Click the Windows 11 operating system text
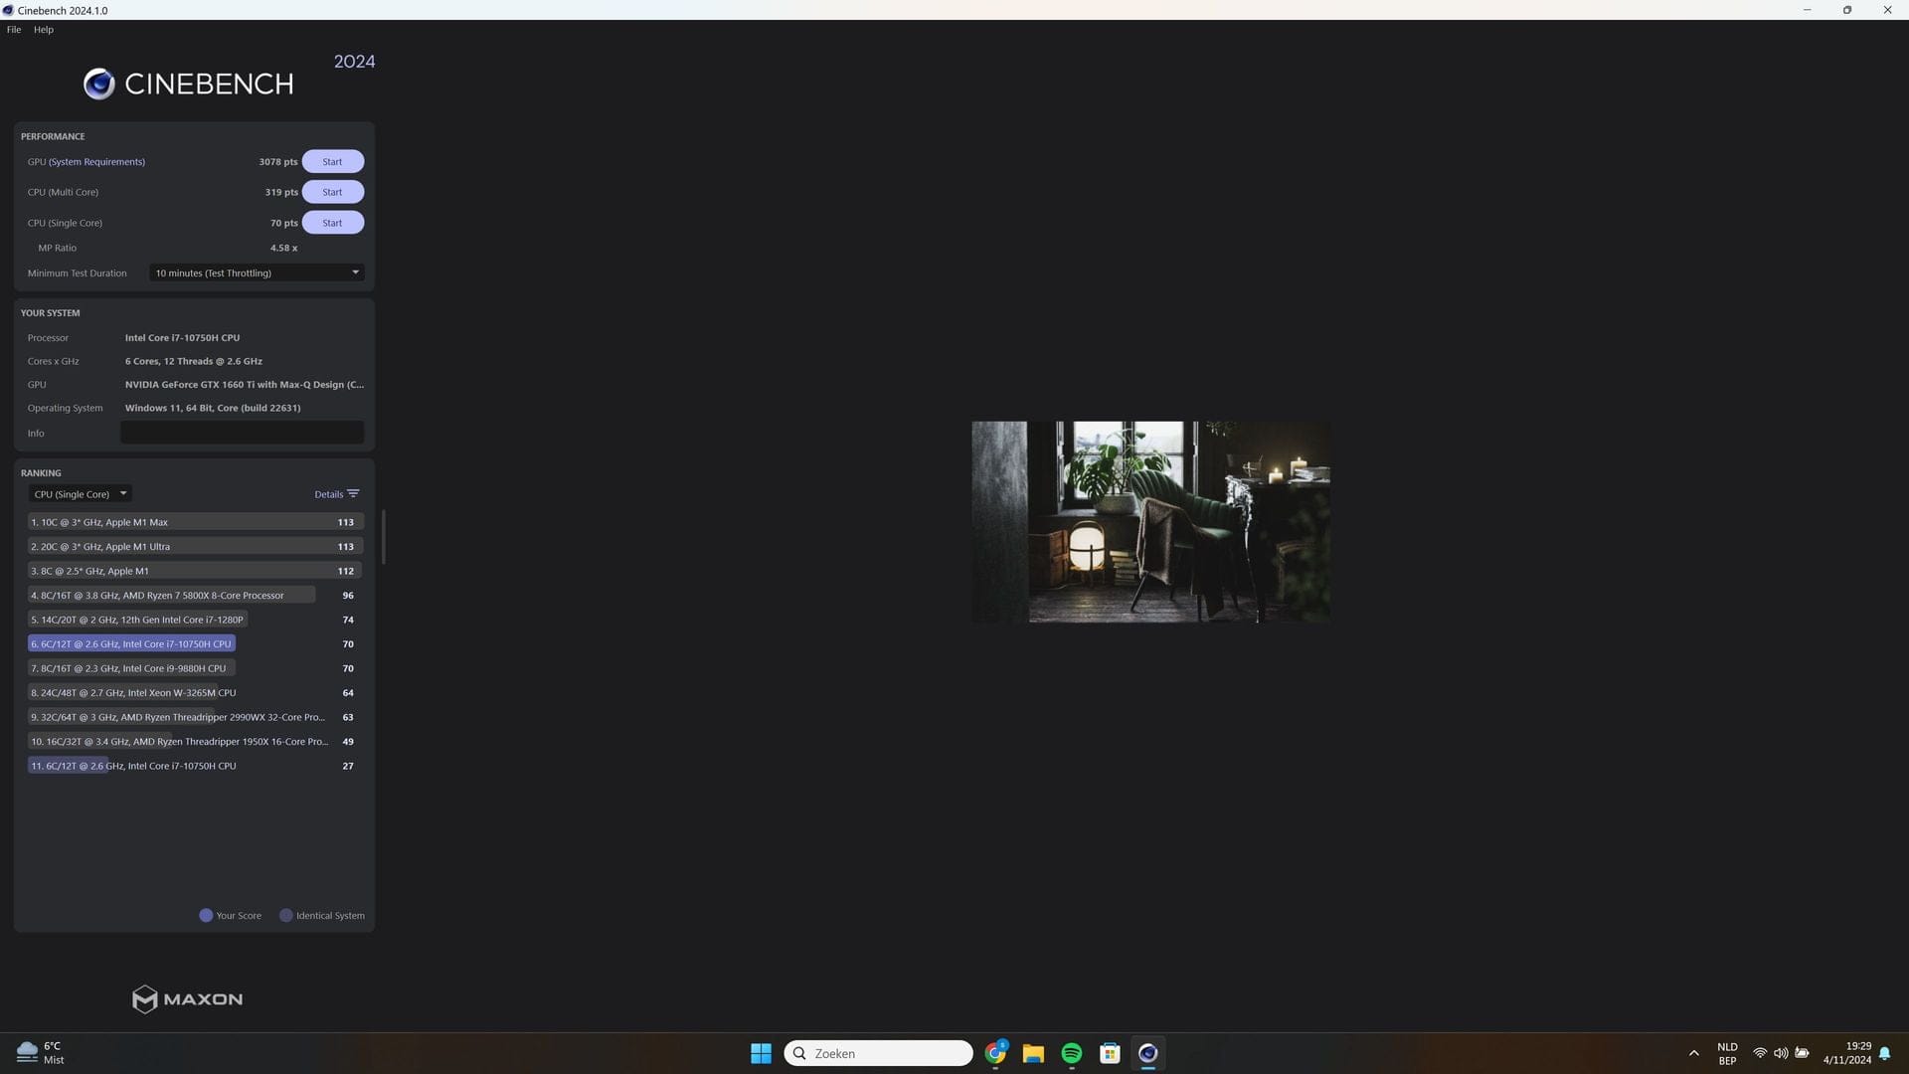 pos(213,408)
